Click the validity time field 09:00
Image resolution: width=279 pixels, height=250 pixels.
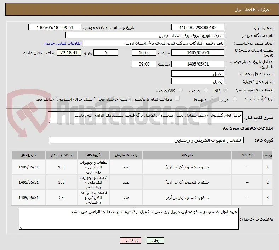[x=144, y=64]
